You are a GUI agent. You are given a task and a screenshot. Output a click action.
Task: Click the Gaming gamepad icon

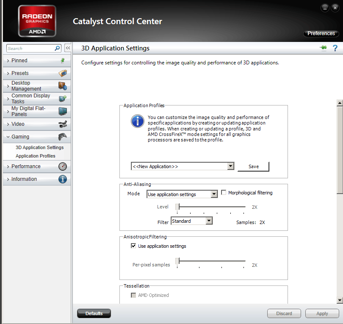pos(63,137)
